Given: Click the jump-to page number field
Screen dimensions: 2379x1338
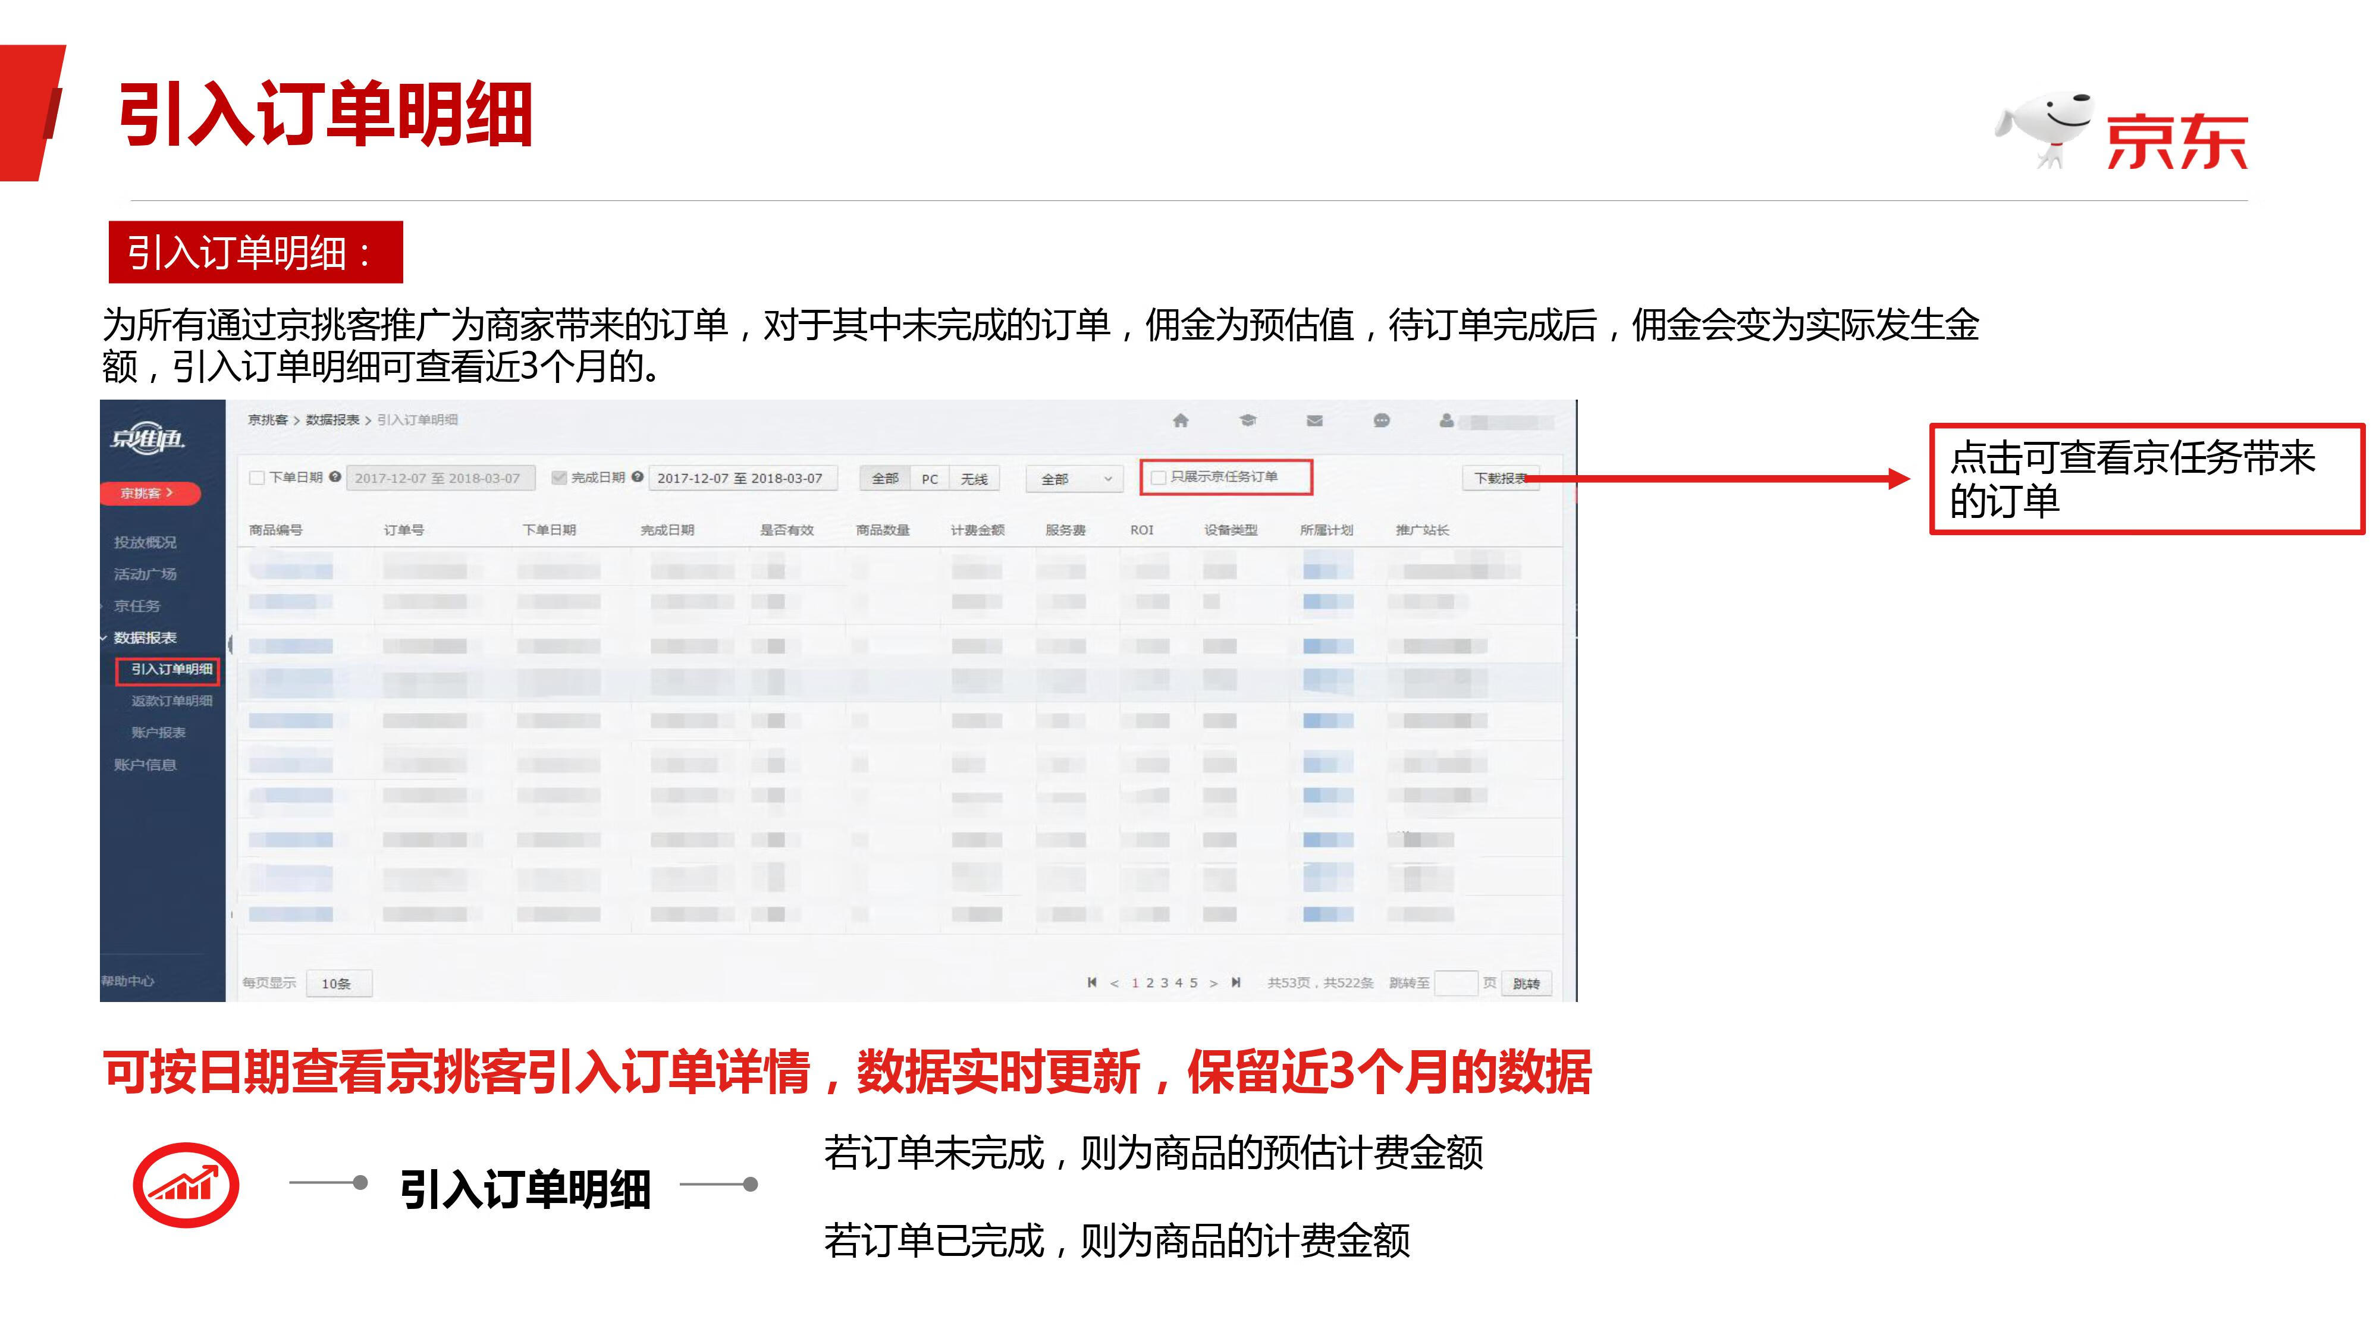Looking at the screenshot, I should point(1457,984).
